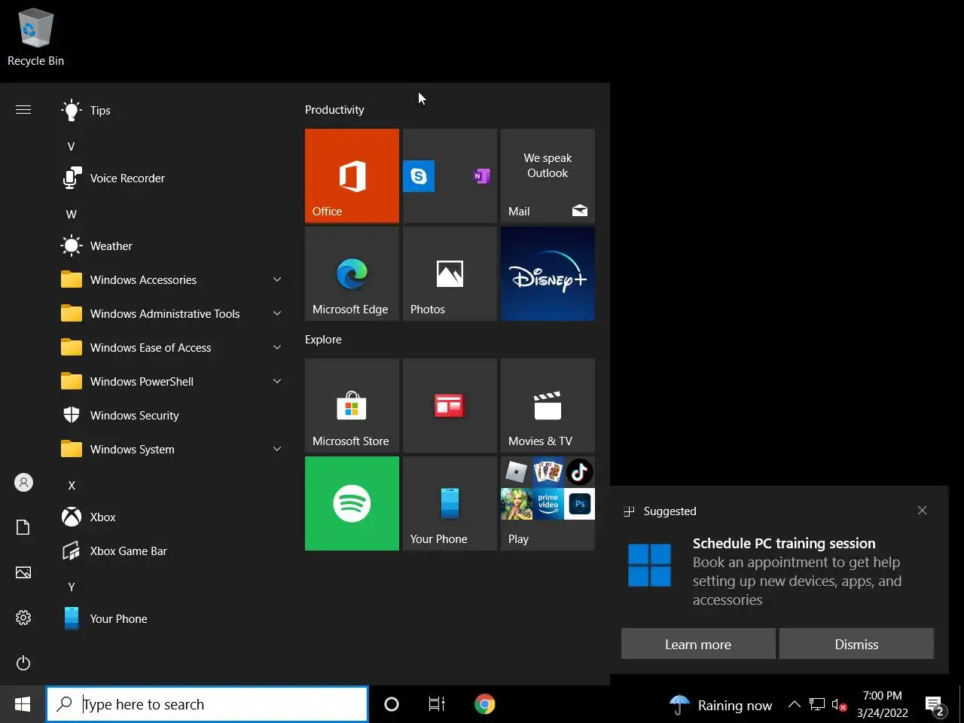Open the Photos tile
This screenshot has height=723, width=964.
(450, 273)
